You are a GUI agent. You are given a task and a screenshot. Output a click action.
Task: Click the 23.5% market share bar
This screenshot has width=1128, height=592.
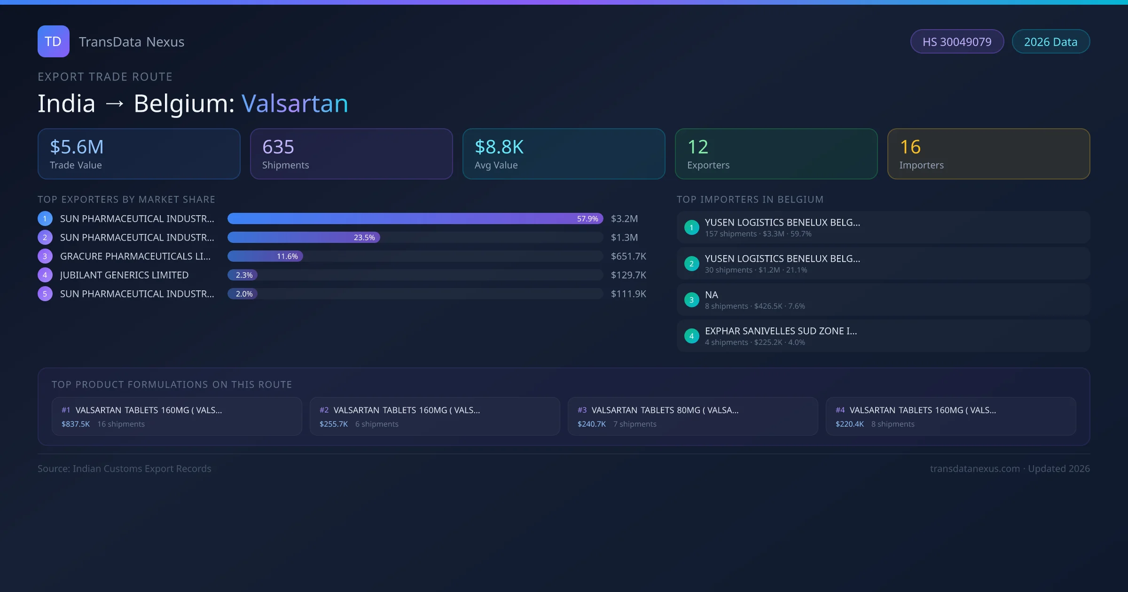(x=304, y=237)
